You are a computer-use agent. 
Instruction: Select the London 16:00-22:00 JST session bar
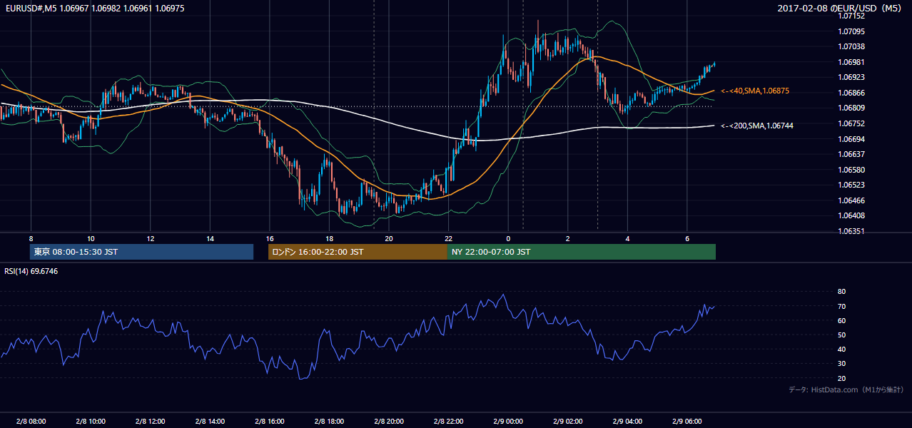coord(358,252)
